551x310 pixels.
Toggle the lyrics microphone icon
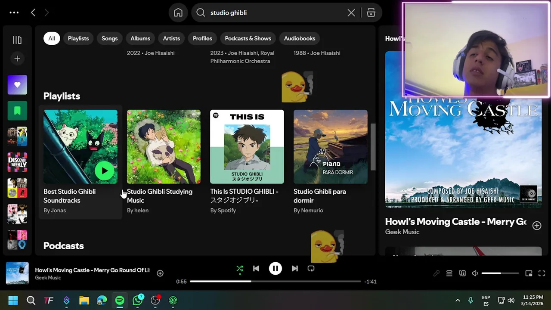click(436, 273)
